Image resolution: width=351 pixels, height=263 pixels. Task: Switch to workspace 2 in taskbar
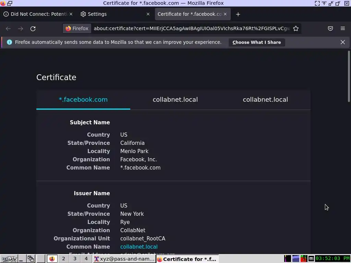63,259
